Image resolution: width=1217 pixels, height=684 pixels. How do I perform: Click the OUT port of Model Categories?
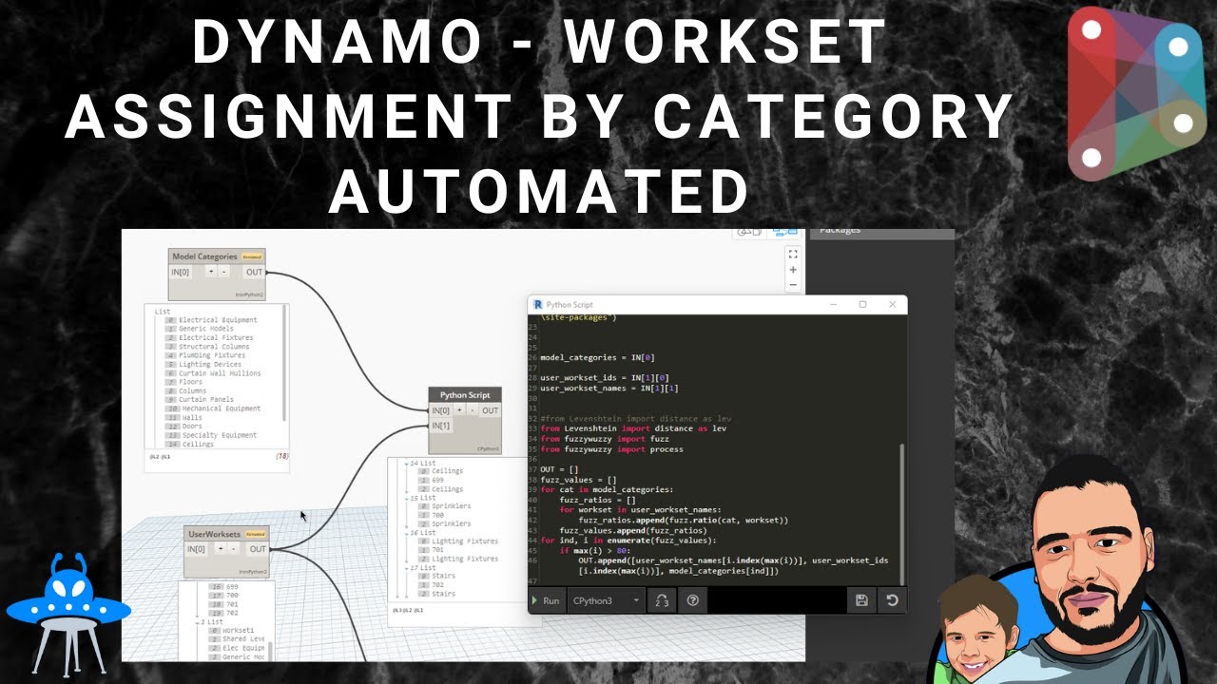coord(254,272)
